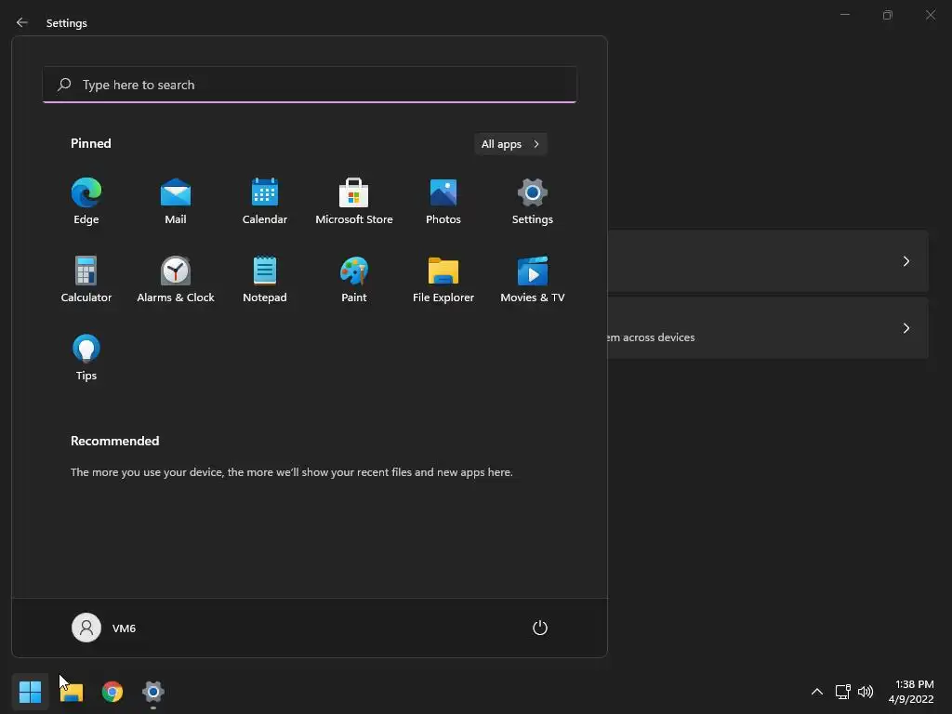Open the volume control in system tray
The image size is (952, 714).
click(x=866, y=692)
